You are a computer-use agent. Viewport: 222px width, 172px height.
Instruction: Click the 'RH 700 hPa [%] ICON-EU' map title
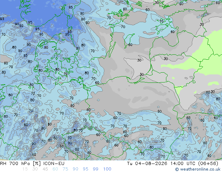[x=32, y=164]
